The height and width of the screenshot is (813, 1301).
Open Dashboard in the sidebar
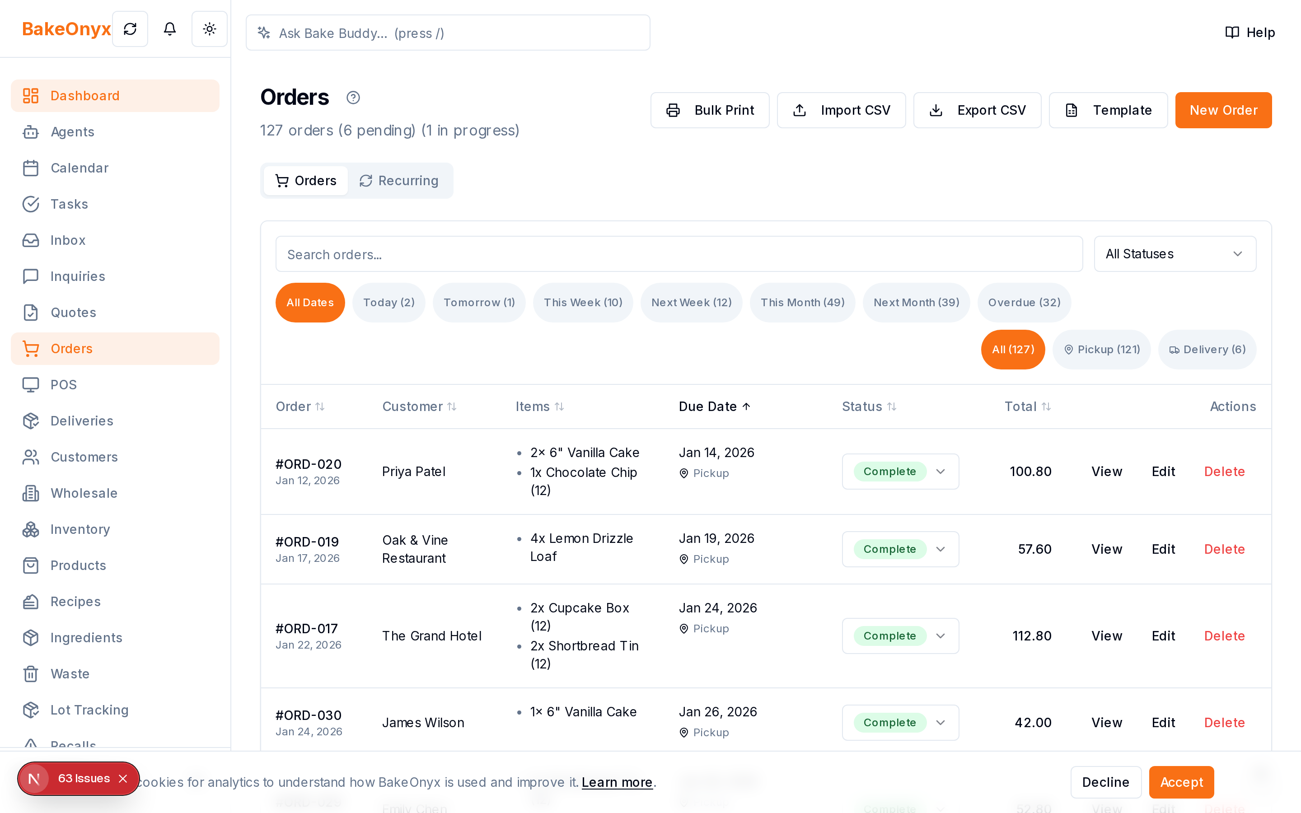(x=115, y=96)
